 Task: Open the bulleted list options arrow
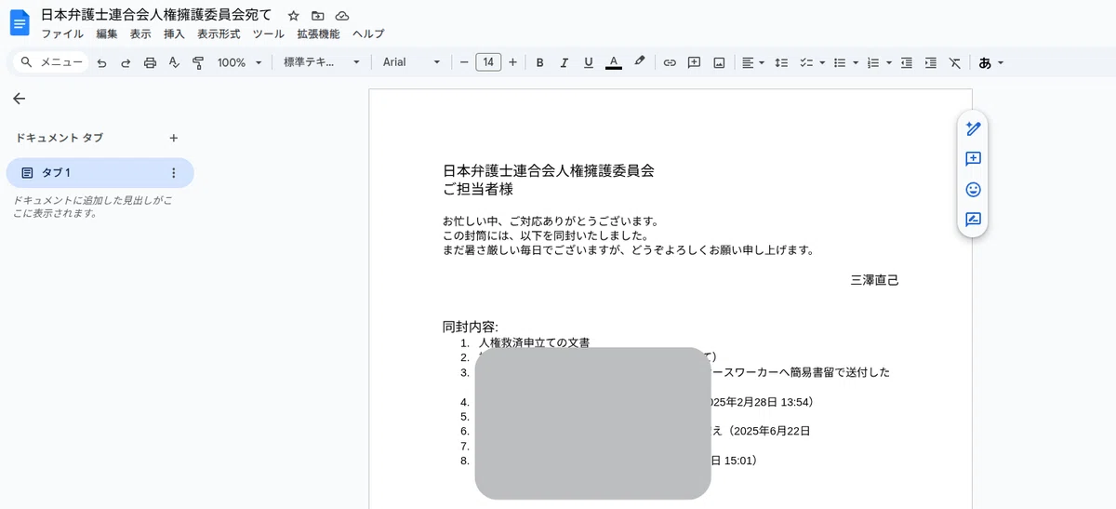point(856,62)
